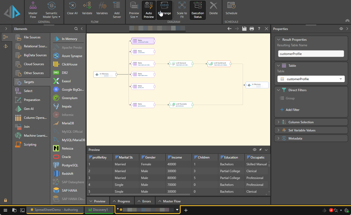The height and width of the screenshot is (215, 351).
Task: Click the save diagram icon
Action: (244, 29)
